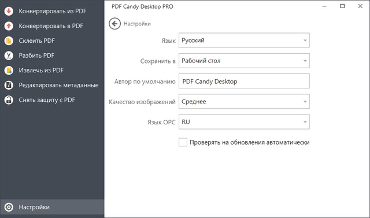Image resolution: width=370 pixels, height=218 pixels.
Task: Open 'Редактировать метаданные' sidebar item
Action: pyautogui.click(x=59, y=85)
